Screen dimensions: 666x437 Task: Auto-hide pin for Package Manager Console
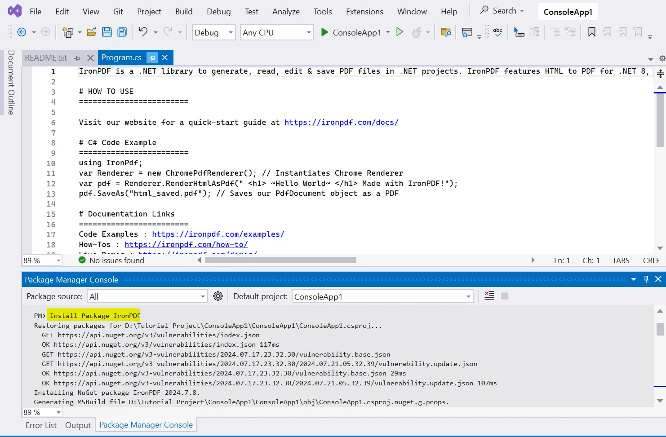[x=646, y=279]
